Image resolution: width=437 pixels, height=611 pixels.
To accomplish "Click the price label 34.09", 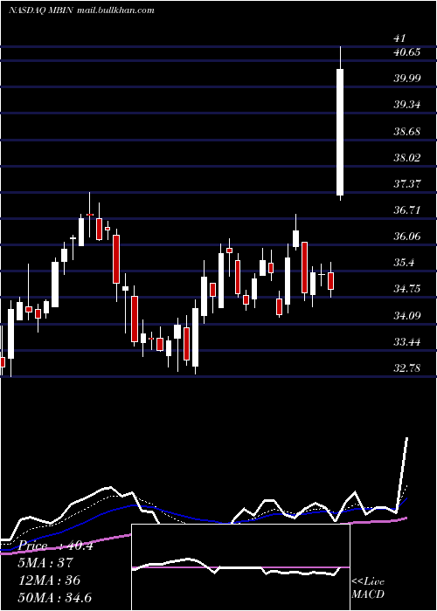I will click(407, 315).
